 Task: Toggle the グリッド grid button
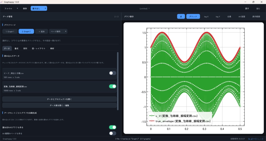coord(193,17)
